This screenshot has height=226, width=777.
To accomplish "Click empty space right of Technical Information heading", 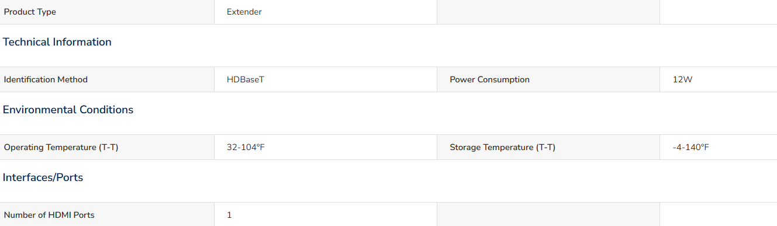I will [x=444, y=42].
